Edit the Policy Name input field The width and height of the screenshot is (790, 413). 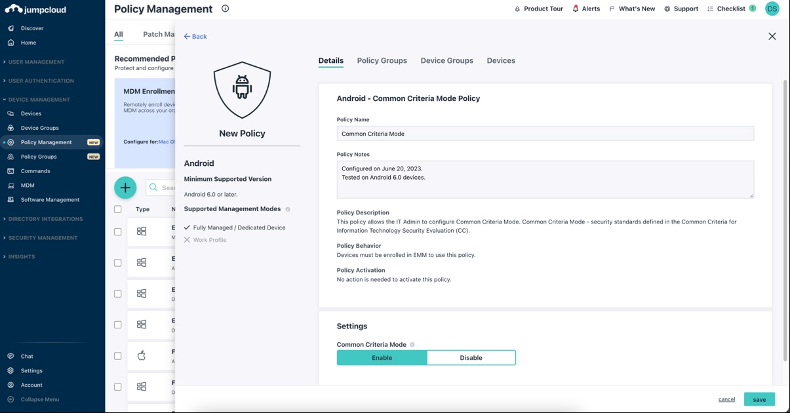544,132
